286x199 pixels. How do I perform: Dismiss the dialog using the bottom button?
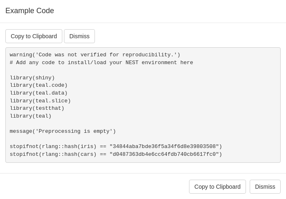pos(265,187)
